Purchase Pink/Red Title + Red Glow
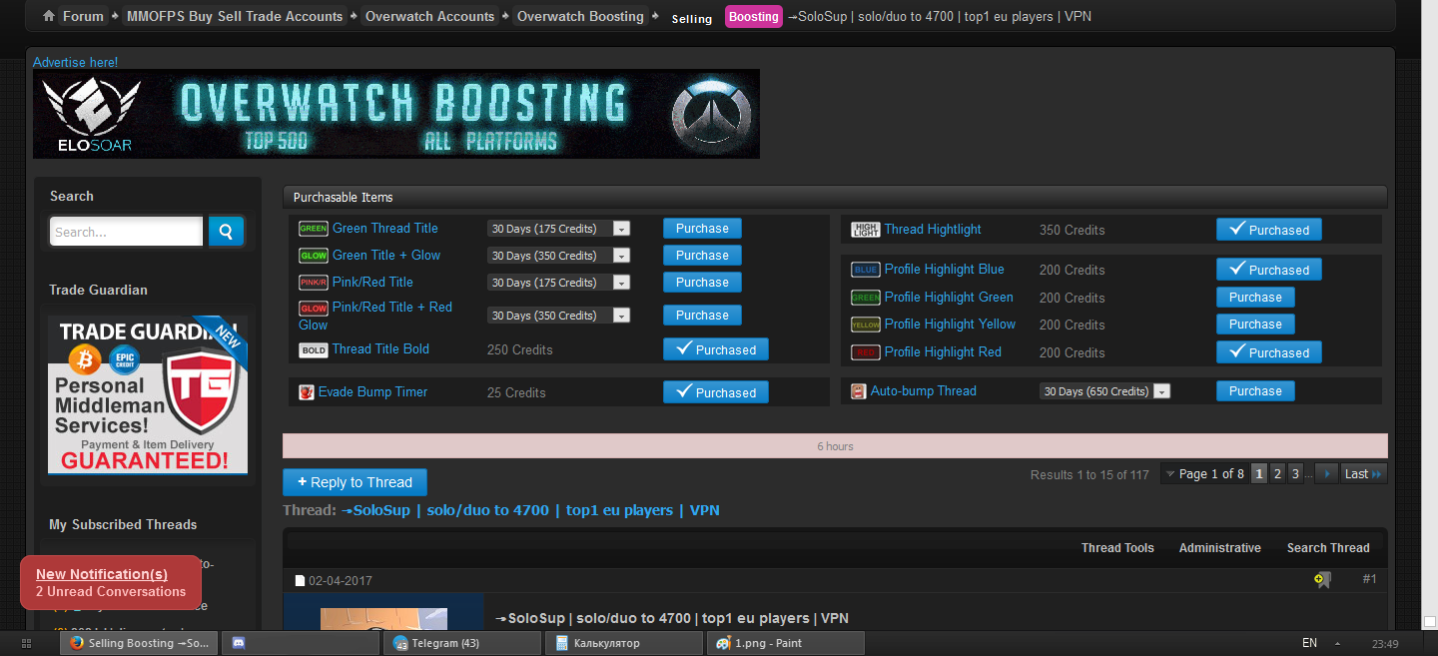The height and width of the screenshot is (656, 1438). coord(702,316)
